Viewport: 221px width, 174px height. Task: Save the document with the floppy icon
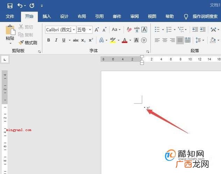(10, 6)
